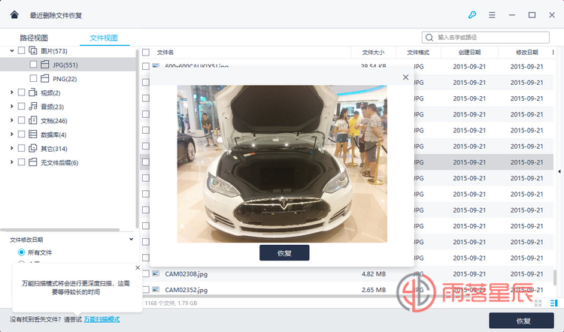Click the tree panel vertical scrollbar
The width and height of the screenshot is (564, 332).
point(137,139)
